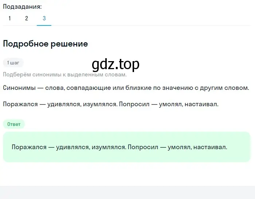The image size is (255, 199).
Task: Click the word 'Синонимы' in the definition
Action: pos(19,88)
